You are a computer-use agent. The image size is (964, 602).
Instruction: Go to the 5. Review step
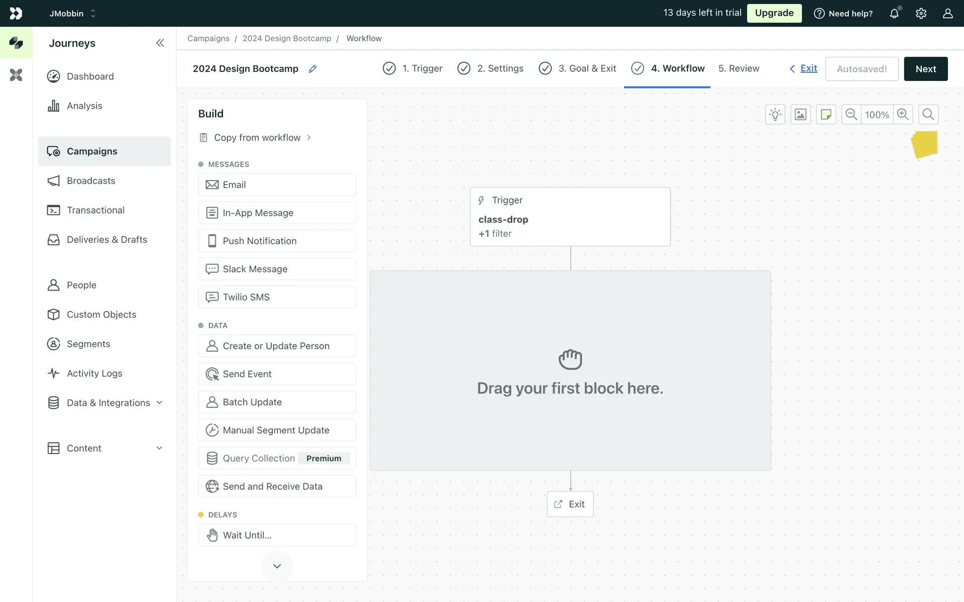tap(739, 69)
